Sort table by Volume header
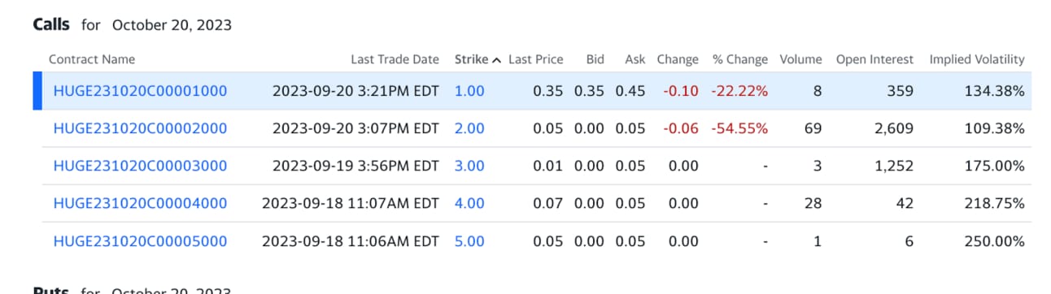1051x294 pixels. point(800,59)
